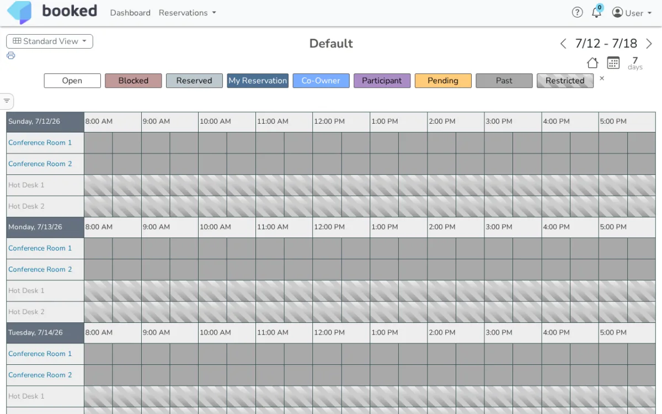Click the My Reservation legend swatch
The image size is (662, 414).
(x=258, y=81)
